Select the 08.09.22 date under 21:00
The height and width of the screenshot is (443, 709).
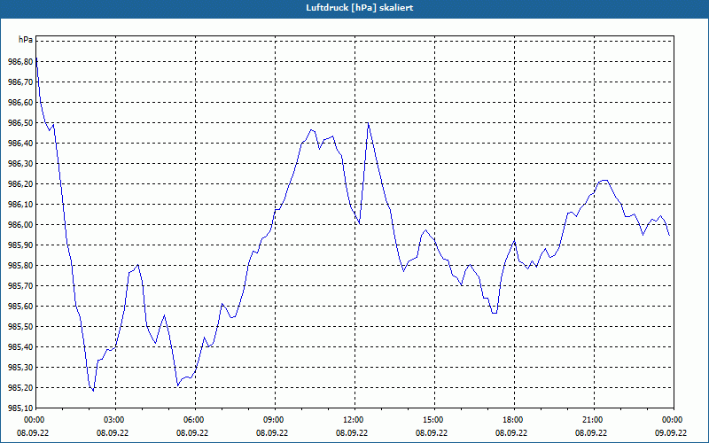[591, 433]
